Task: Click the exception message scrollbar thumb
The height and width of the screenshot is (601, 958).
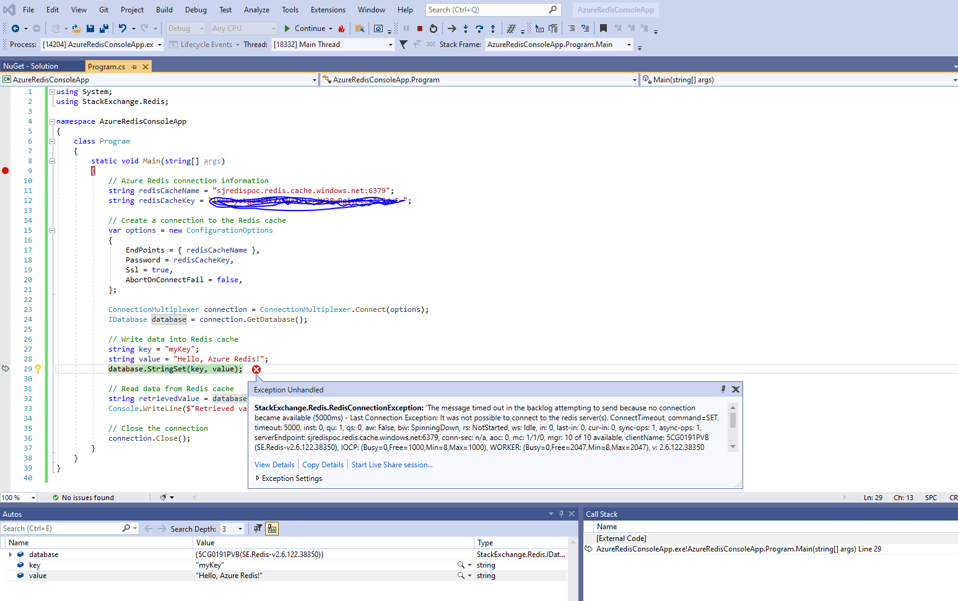Action: 733,420
